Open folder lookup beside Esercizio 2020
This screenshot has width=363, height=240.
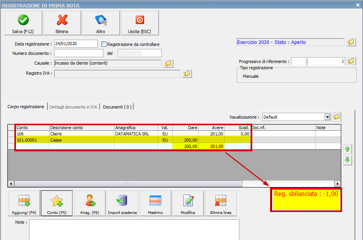coord(351,42)
